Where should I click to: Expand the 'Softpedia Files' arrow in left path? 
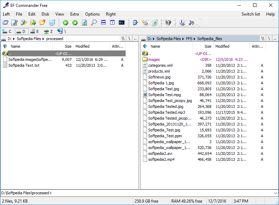[x=44, y=39]
